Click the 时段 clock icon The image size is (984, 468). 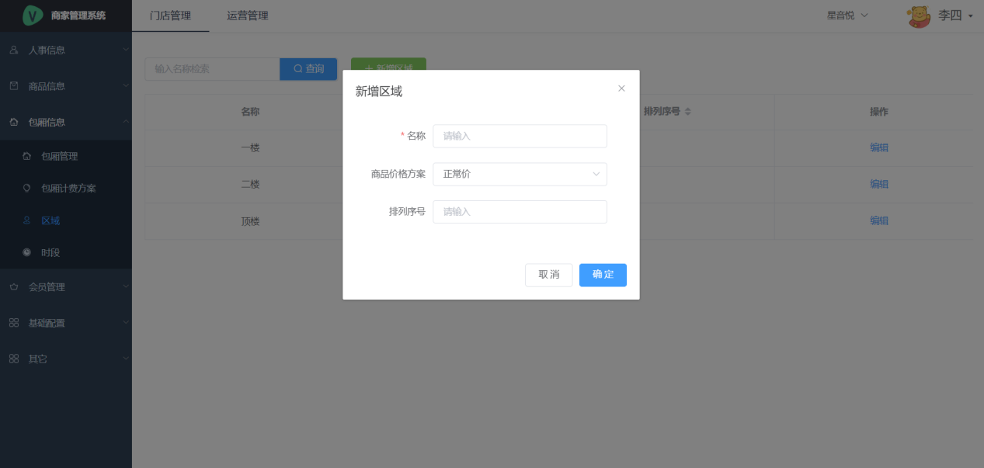27,252
